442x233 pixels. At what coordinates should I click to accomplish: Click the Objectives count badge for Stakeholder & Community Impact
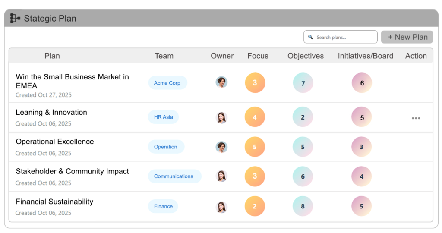303,176
